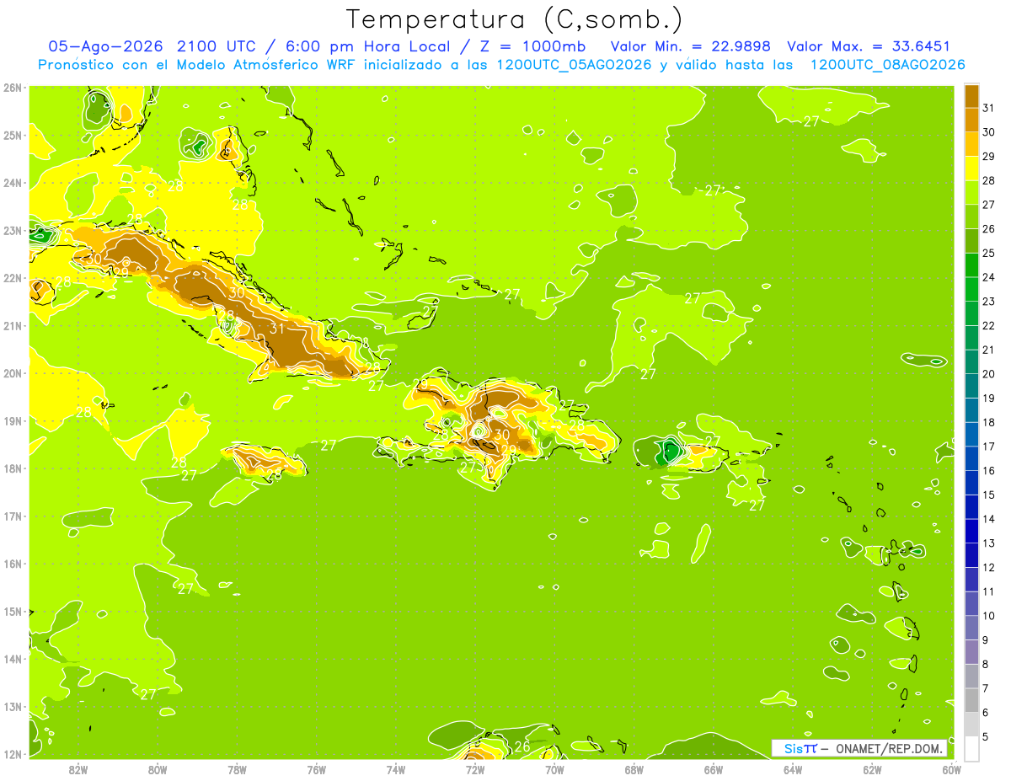1011x781 pixels.
Task: Click the date '05-Ago-2026' in the header
Action: [x=106, y=46]
